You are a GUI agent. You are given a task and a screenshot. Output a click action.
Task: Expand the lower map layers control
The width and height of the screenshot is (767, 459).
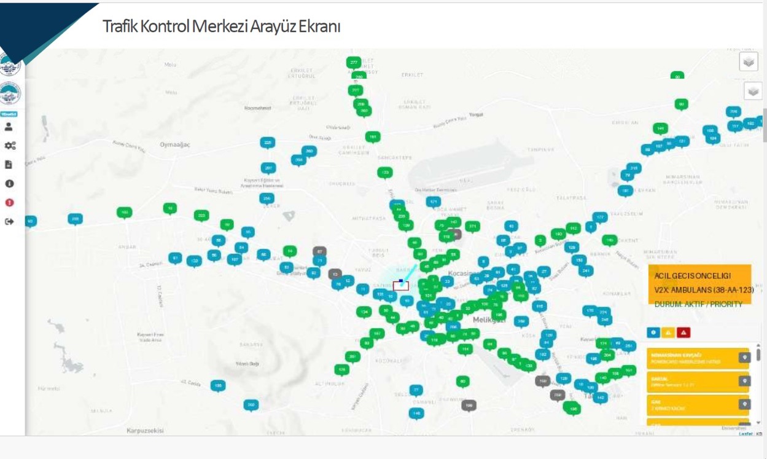[753, 91]
